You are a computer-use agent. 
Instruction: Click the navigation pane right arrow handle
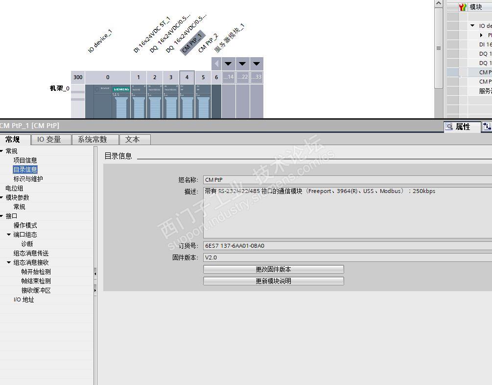[95, 290]
